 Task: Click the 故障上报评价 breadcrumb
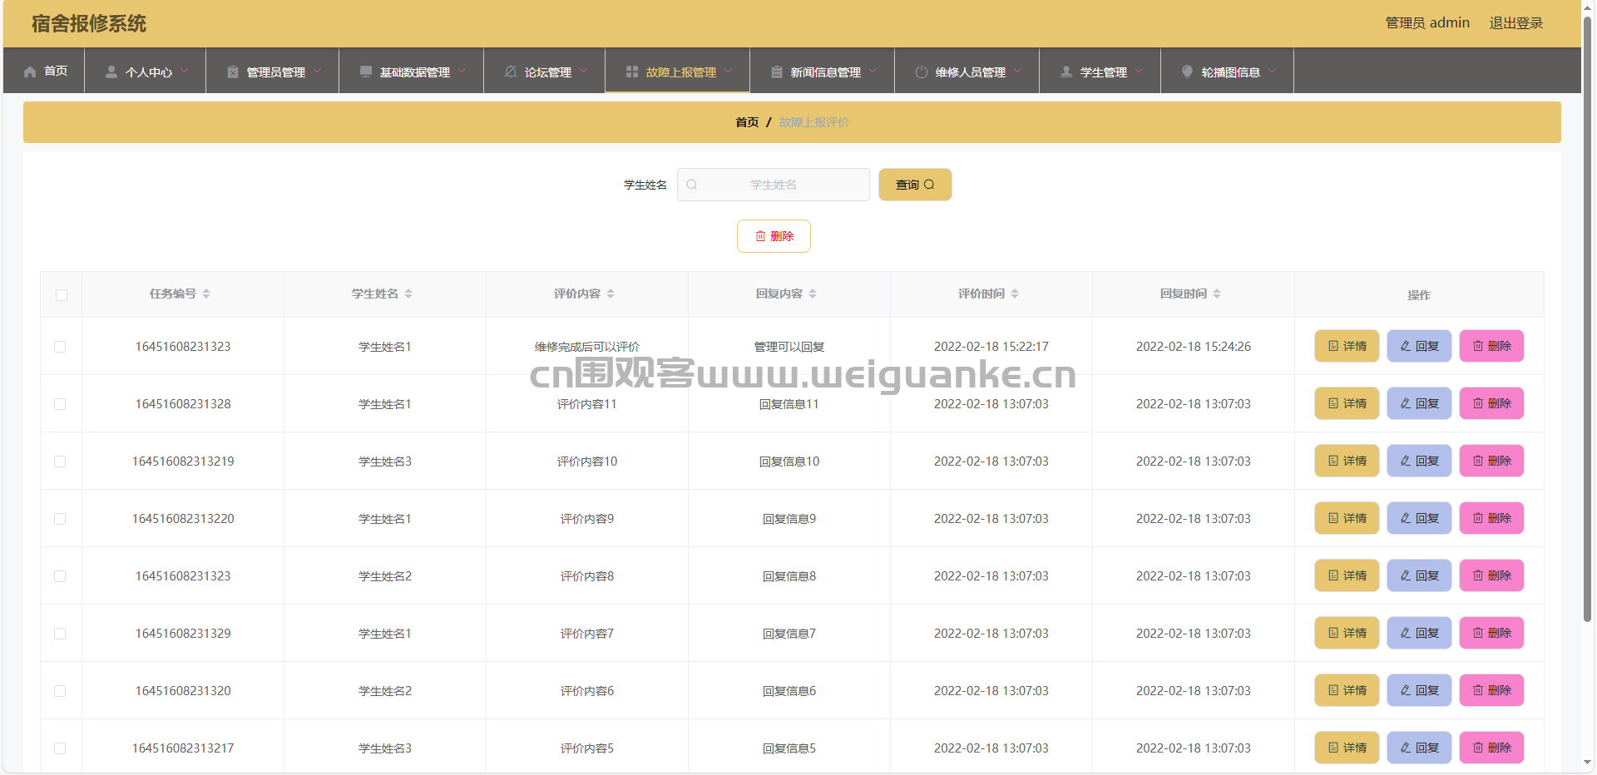click(813, 122)
